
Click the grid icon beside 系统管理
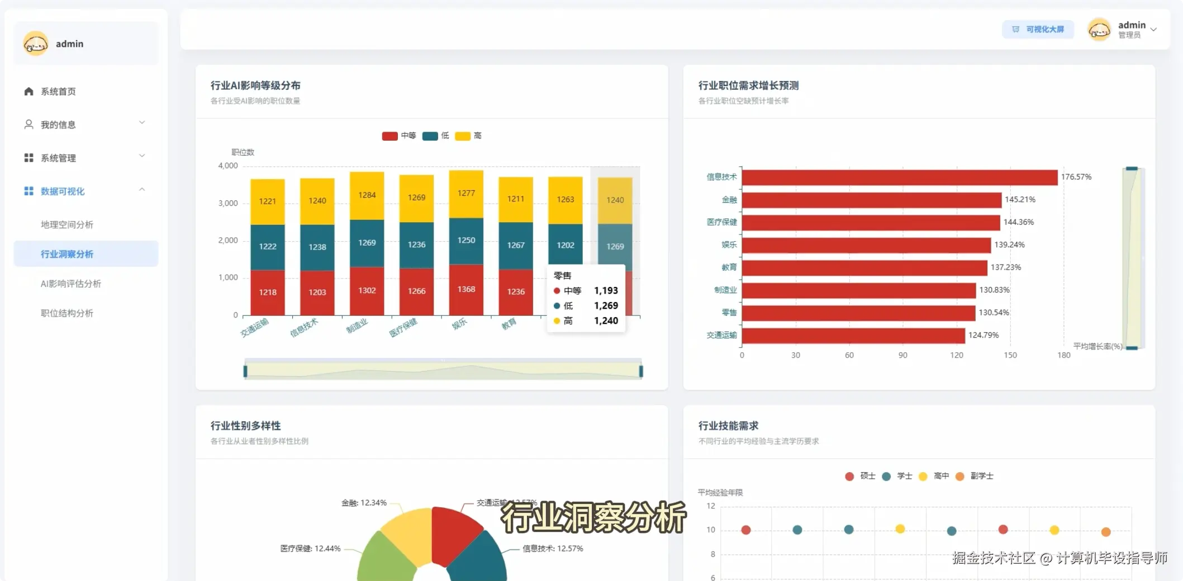(28, 158)
